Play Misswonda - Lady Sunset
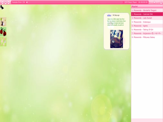 click(147, 18)
